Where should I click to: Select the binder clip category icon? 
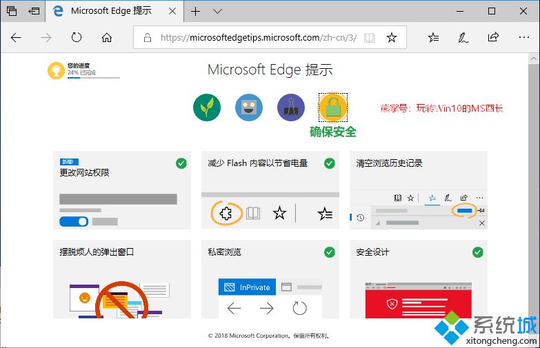[291, 108]
